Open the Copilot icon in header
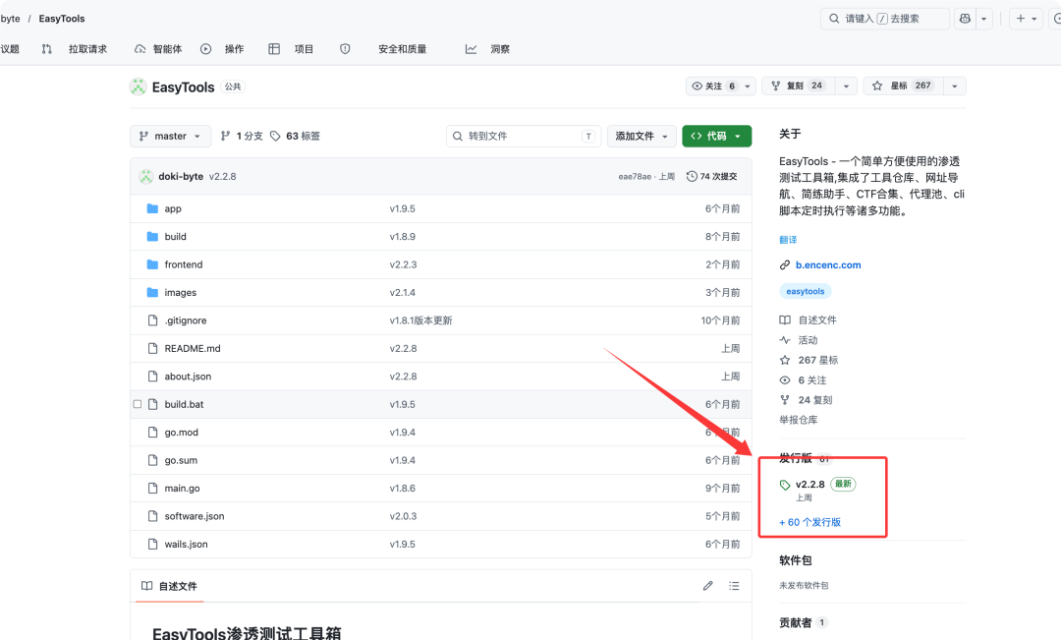 965,19
